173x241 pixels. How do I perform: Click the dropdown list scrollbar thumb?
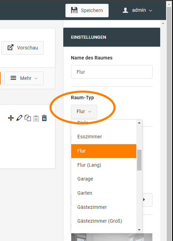pos(139,160)
